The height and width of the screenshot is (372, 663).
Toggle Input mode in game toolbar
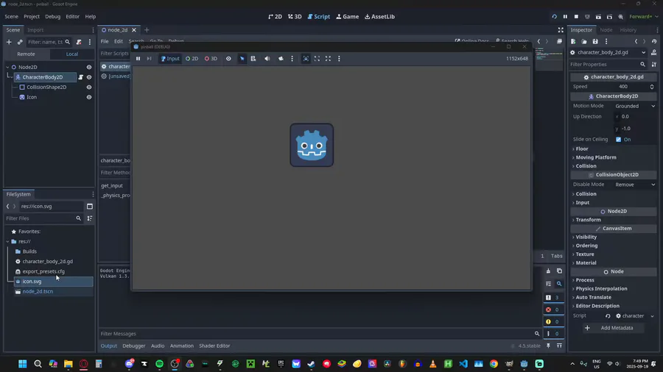[170, 59]
